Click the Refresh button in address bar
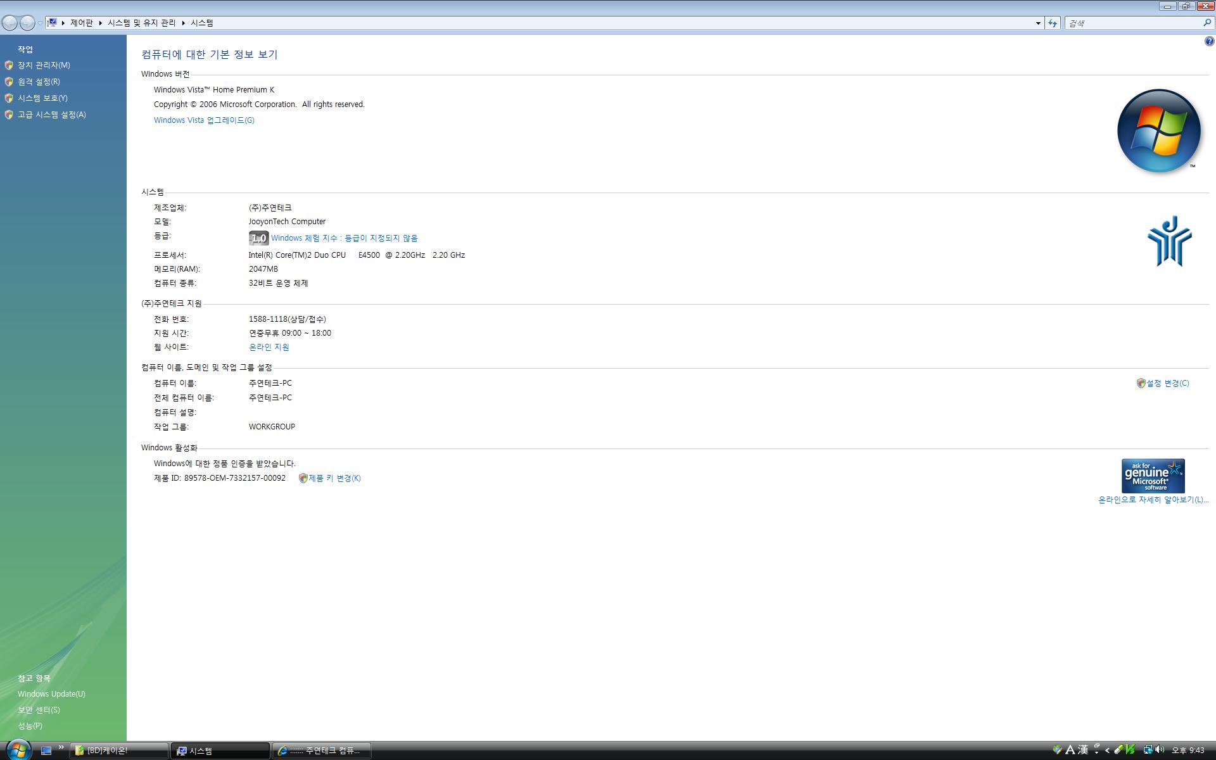Image resolution: width=1216 pixels, height=760 pixels. click(1053, 23)
